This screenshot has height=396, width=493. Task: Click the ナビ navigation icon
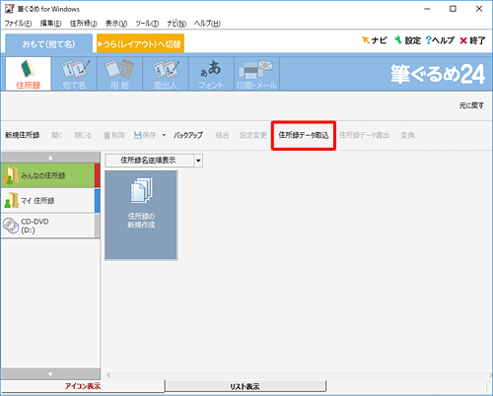[375, 40]
